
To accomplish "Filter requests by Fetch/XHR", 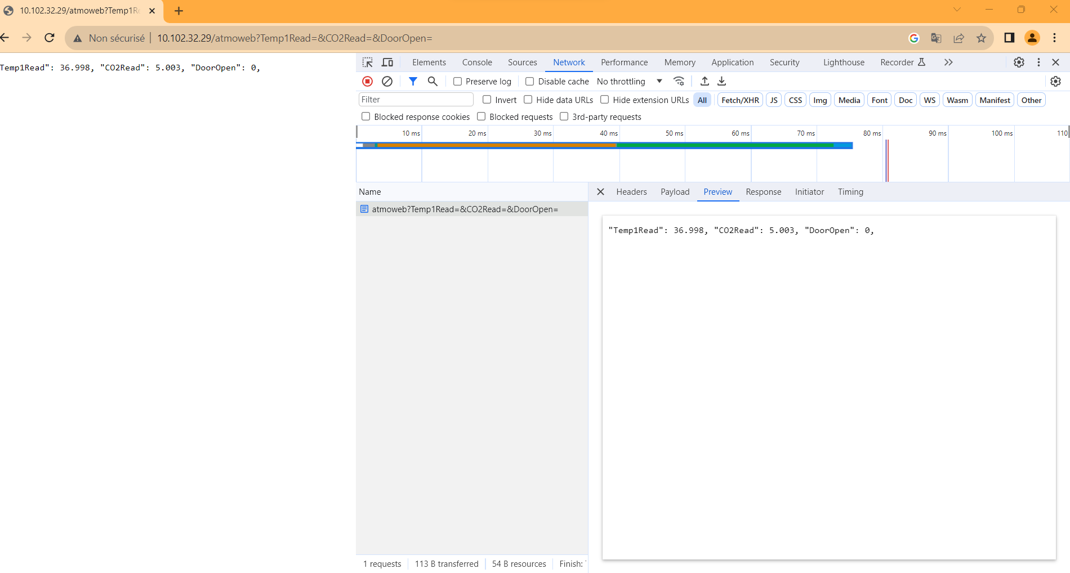I will coord(740,100).
